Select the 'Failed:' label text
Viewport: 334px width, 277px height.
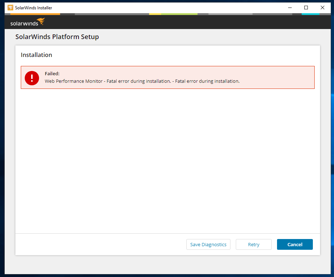[x=52, y=74]
